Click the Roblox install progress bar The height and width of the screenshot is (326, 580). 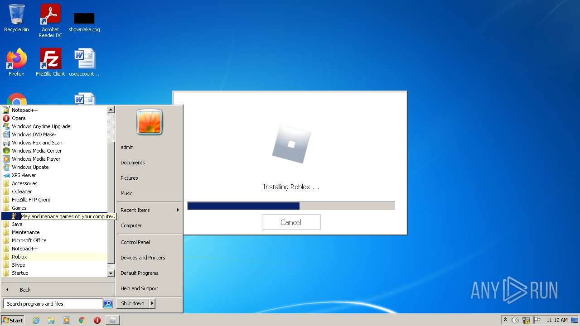tap(291, 206)
